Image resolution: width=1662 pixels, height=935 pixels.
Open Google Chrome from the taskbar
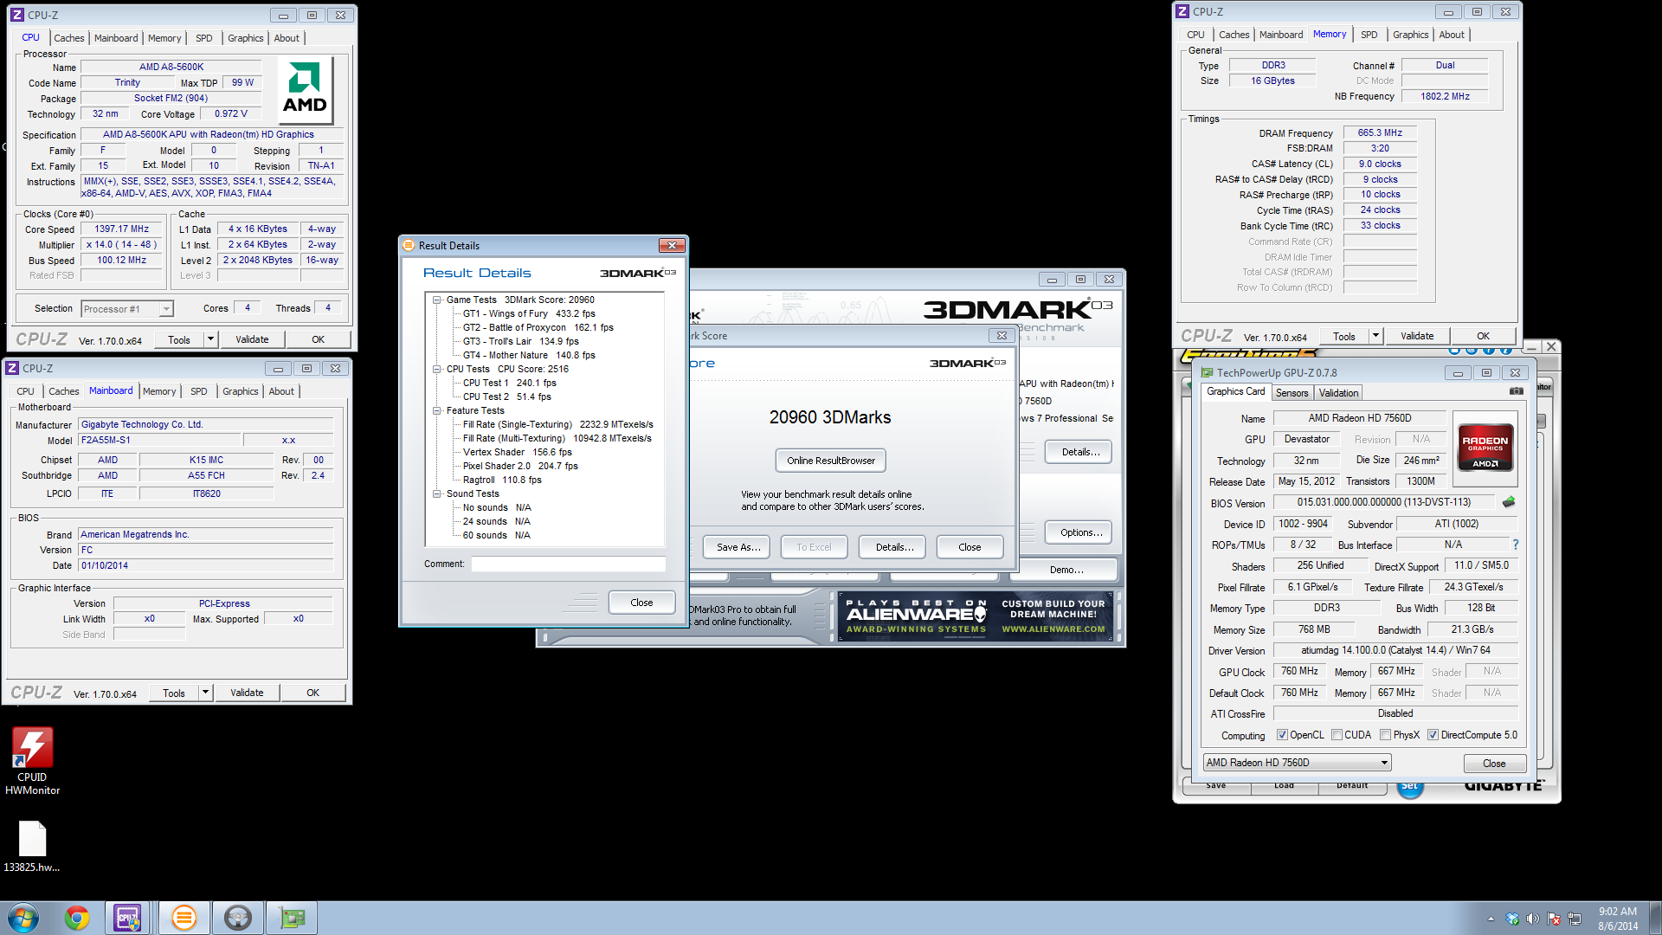(x=77, y=918)
